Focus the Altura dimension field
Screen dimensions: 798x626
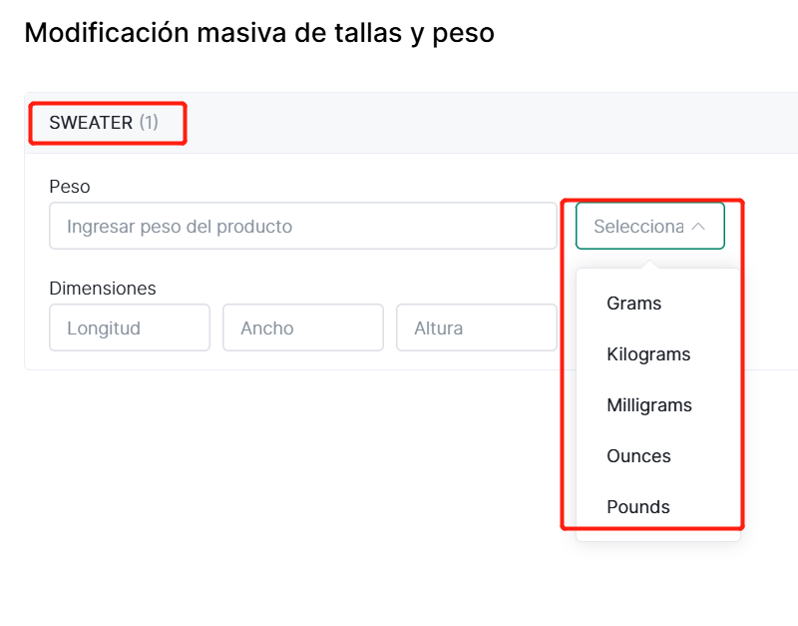click(476, 327)
